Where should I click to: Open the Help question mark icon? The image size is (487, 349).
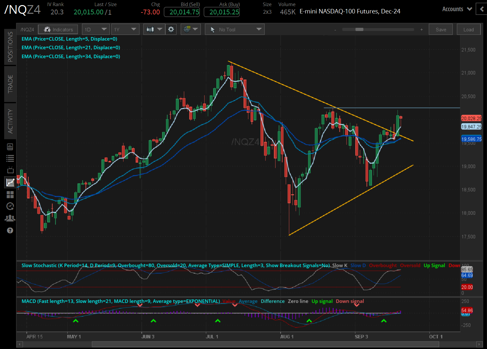point(10,230)
